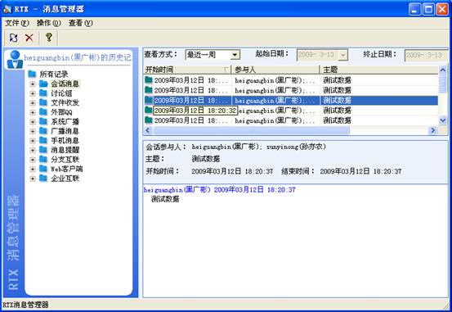Click the Web客户端 folder icon
Screen dimensions: 452x312
click(x=43, y=169)
